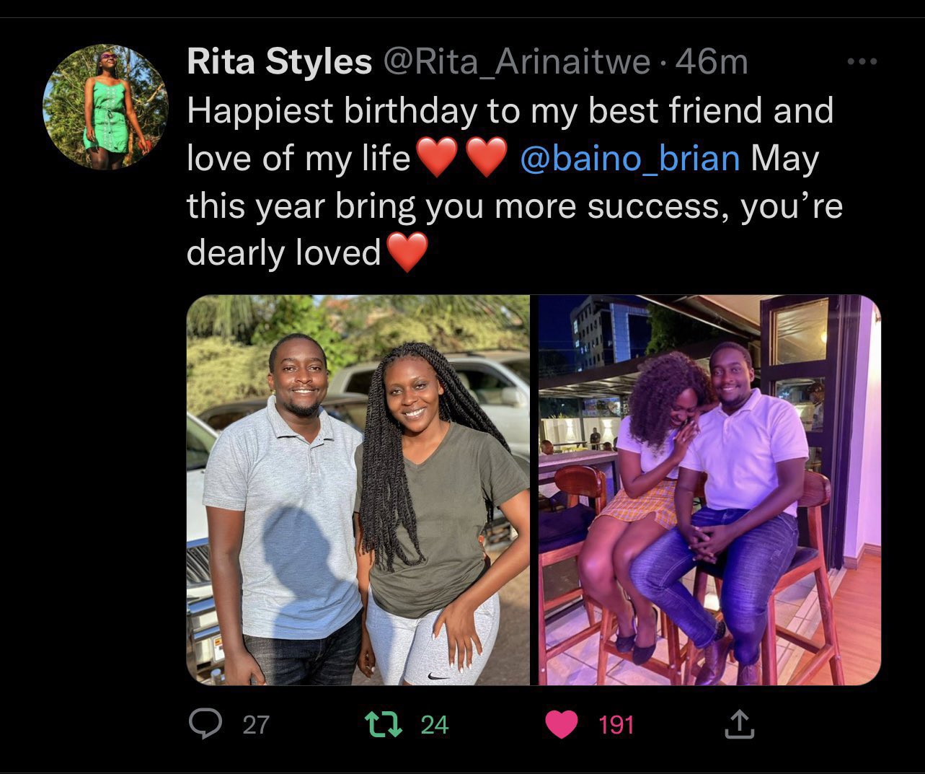
Task: Open the three-dot more options menu
Action: pyautogui.click(x=862, y=63)
